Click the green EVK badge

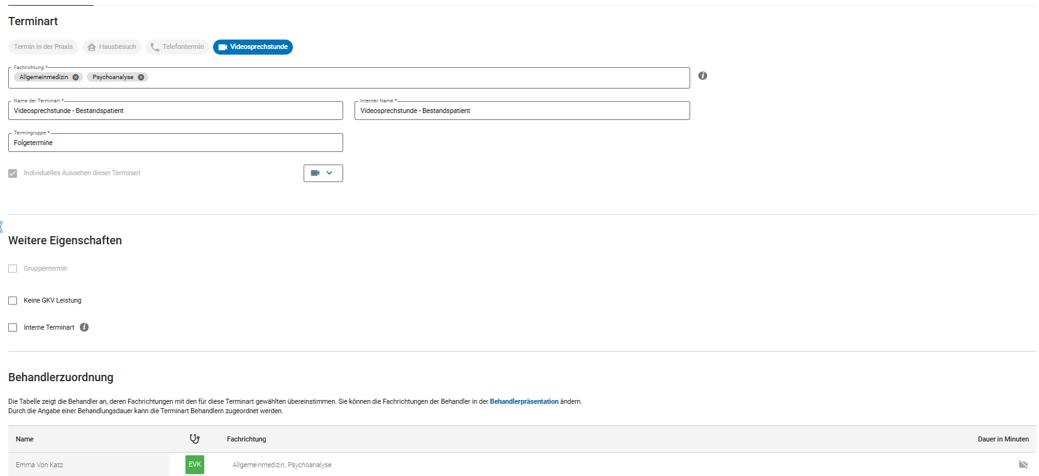[195, 465]
